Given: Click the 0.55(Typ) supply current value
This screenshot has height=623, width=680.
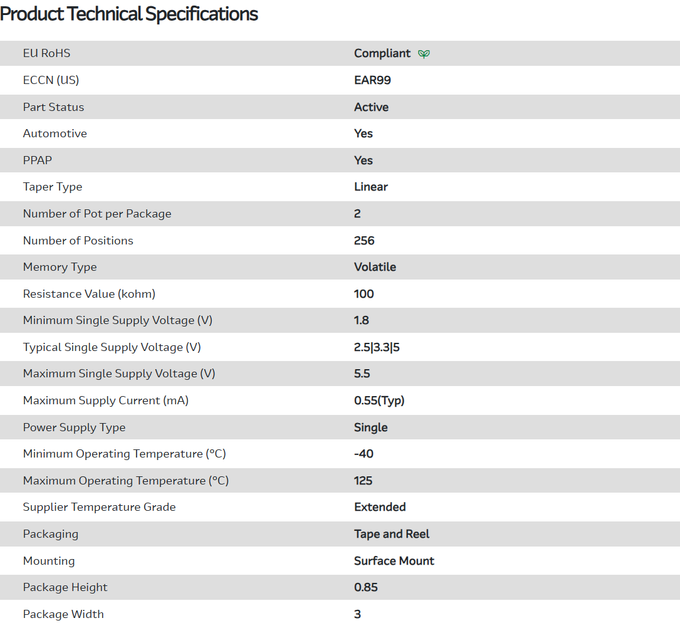Looking at the screenshot, I should [379, 401].
